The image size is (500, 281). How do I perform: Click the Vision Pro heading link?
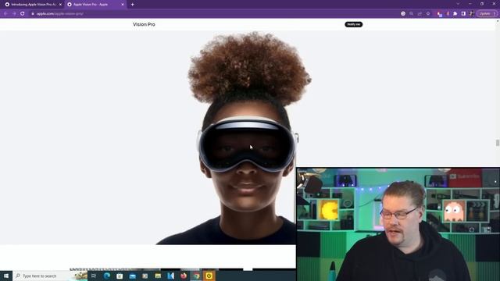[x=144, y=24]
